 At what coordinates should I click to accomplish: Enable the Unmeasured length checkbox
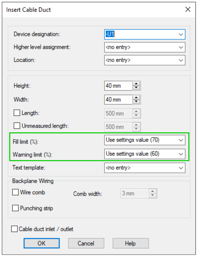click(x=17, y=126)
